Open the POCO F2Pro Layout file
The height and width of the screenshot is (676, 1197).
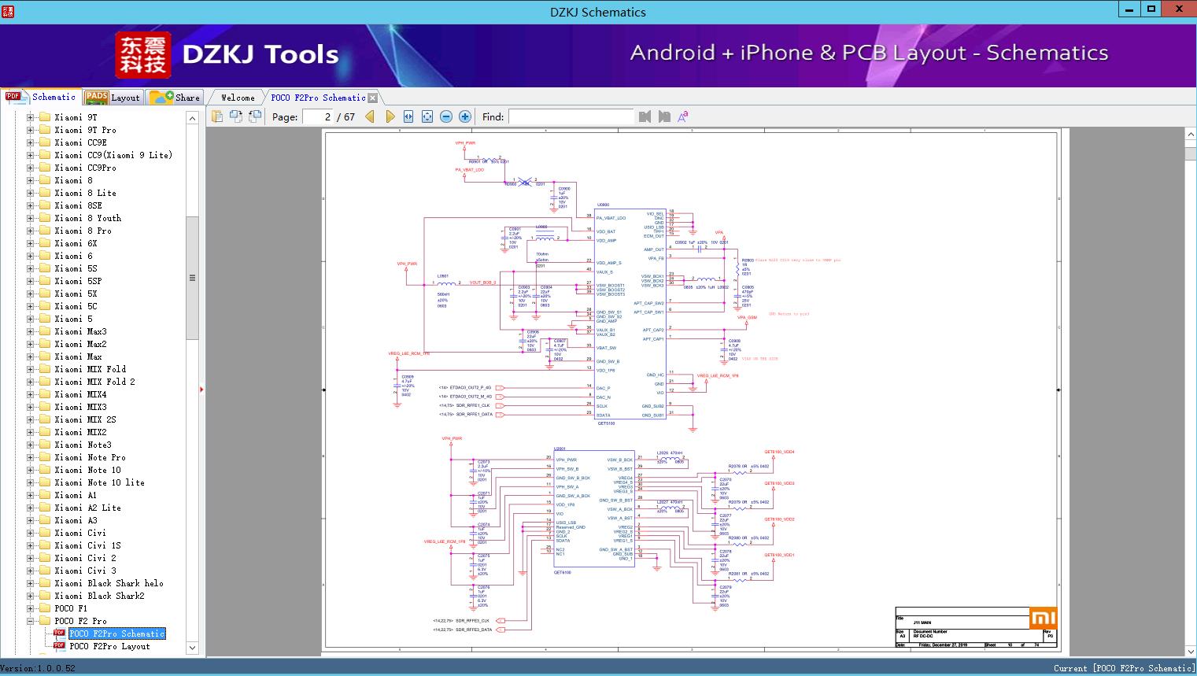109,646
